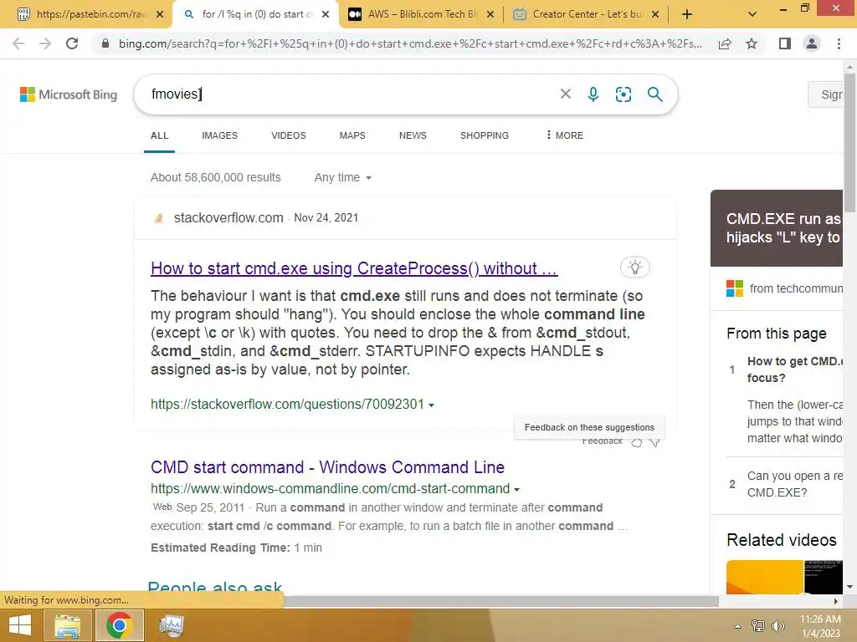857x642 pixels.
Task: Switch to IMAGES tab
Action: coord(220,135)
